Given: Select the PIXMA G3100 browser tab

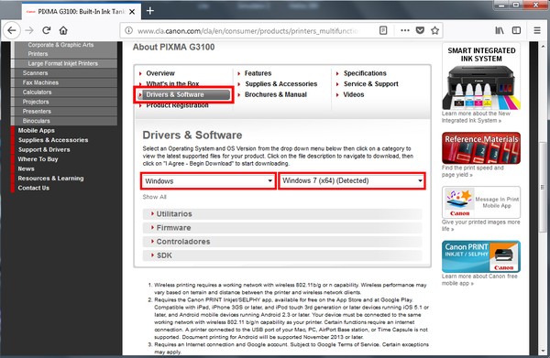Looking at the screenshot, I should [82, 12].
